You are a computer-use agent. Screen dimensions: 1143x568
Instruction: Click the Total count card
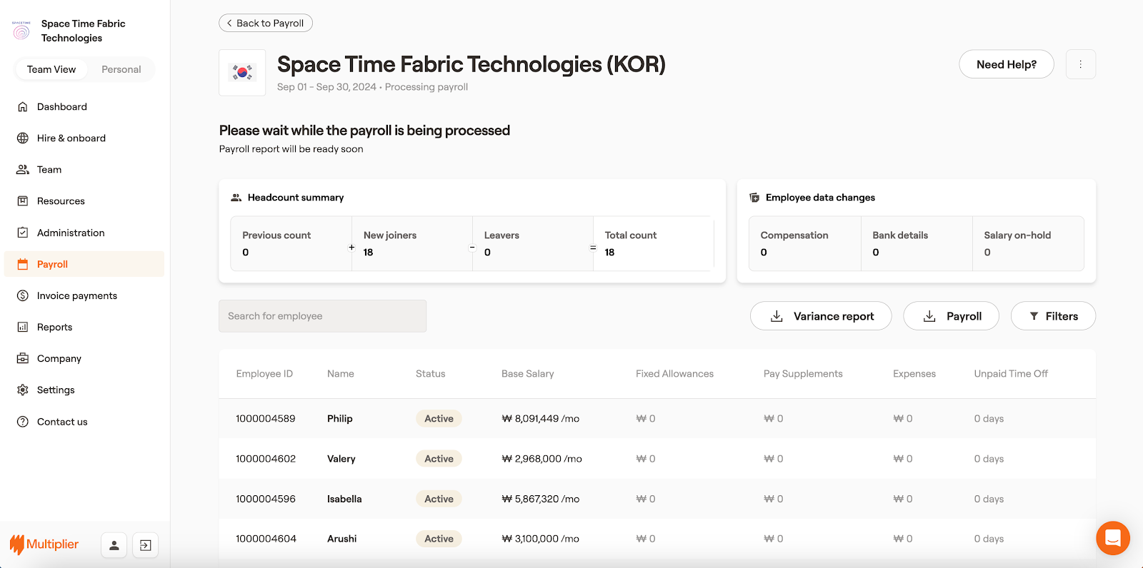[653, 243]
